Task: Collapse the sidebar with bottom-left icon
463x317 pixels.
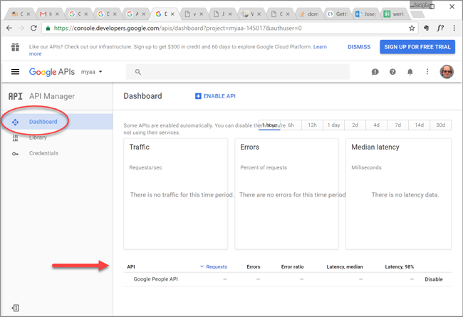Action: click(x=16, y=308)
